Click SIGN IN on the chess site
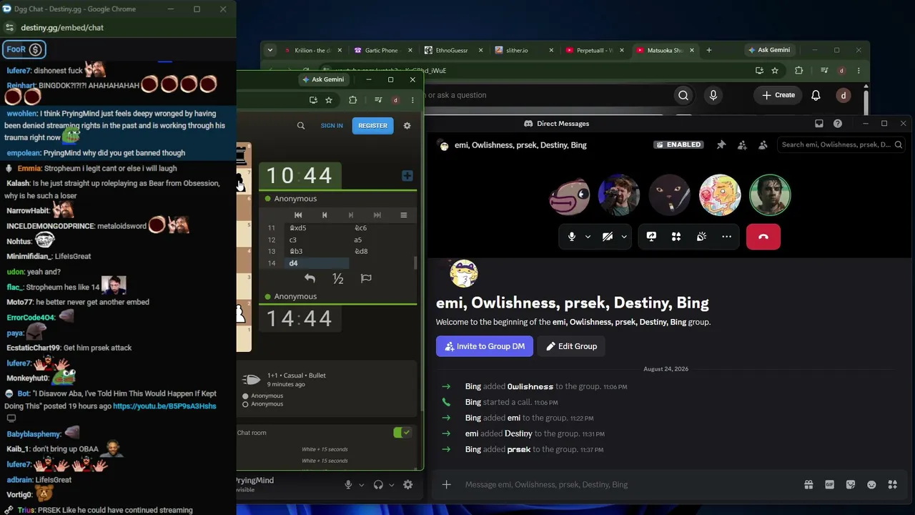This screenshot has height=515, width=915. 332,125
